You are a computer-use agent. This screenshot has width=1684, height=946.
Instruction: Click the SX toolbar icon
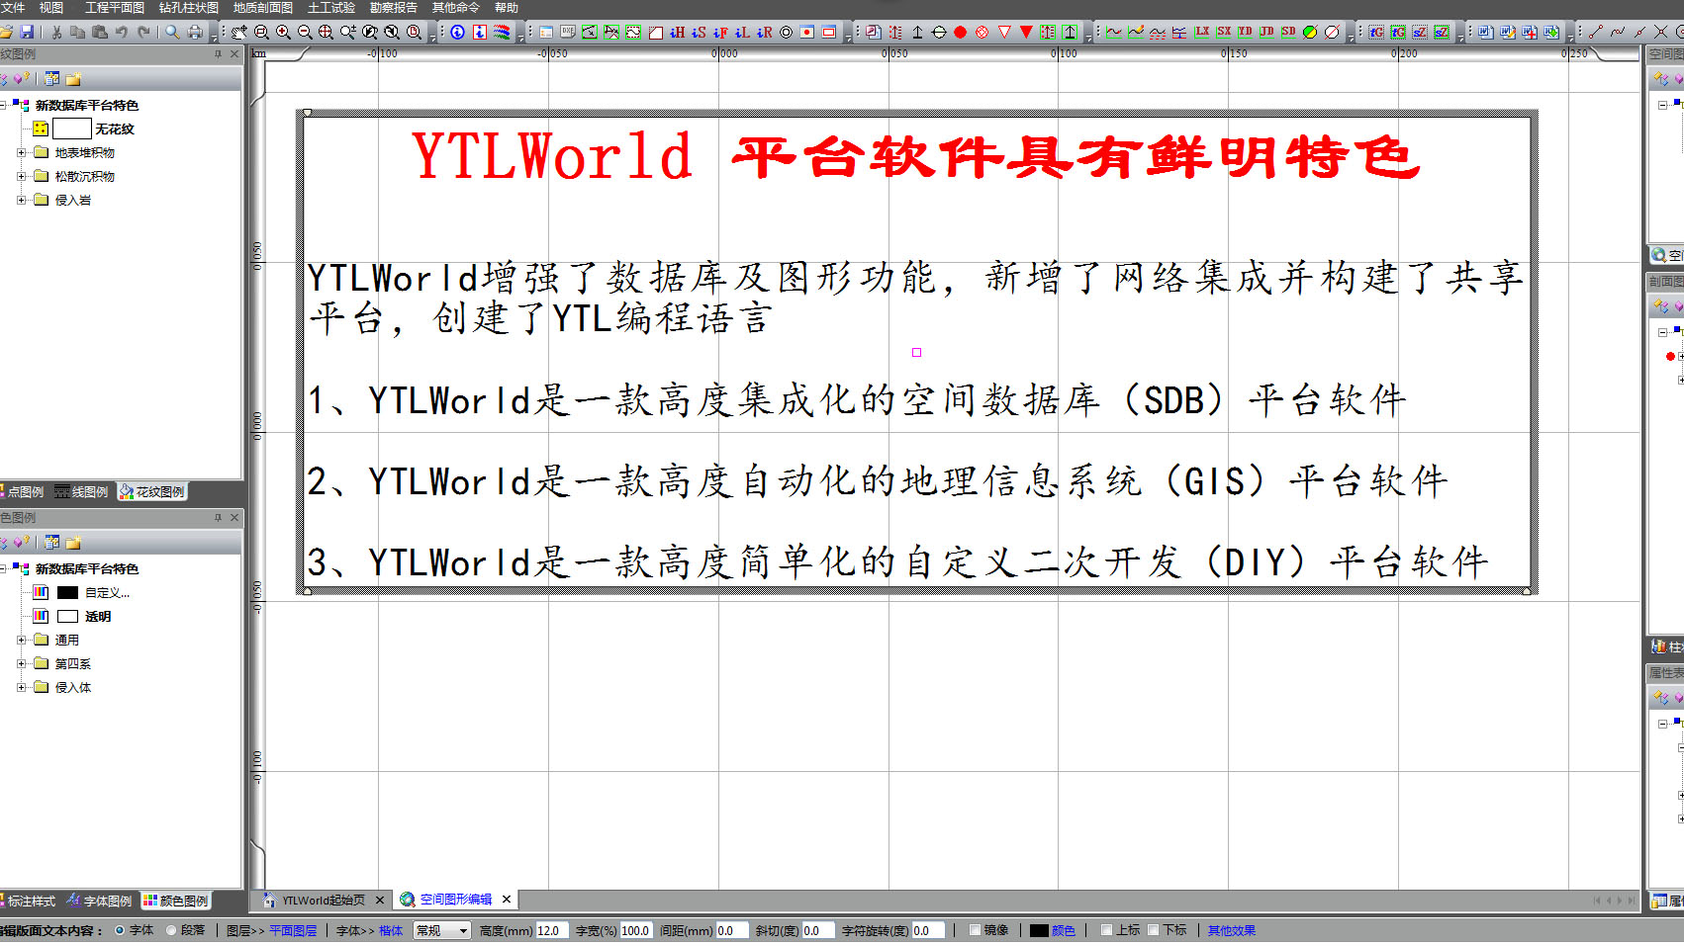1224,33
